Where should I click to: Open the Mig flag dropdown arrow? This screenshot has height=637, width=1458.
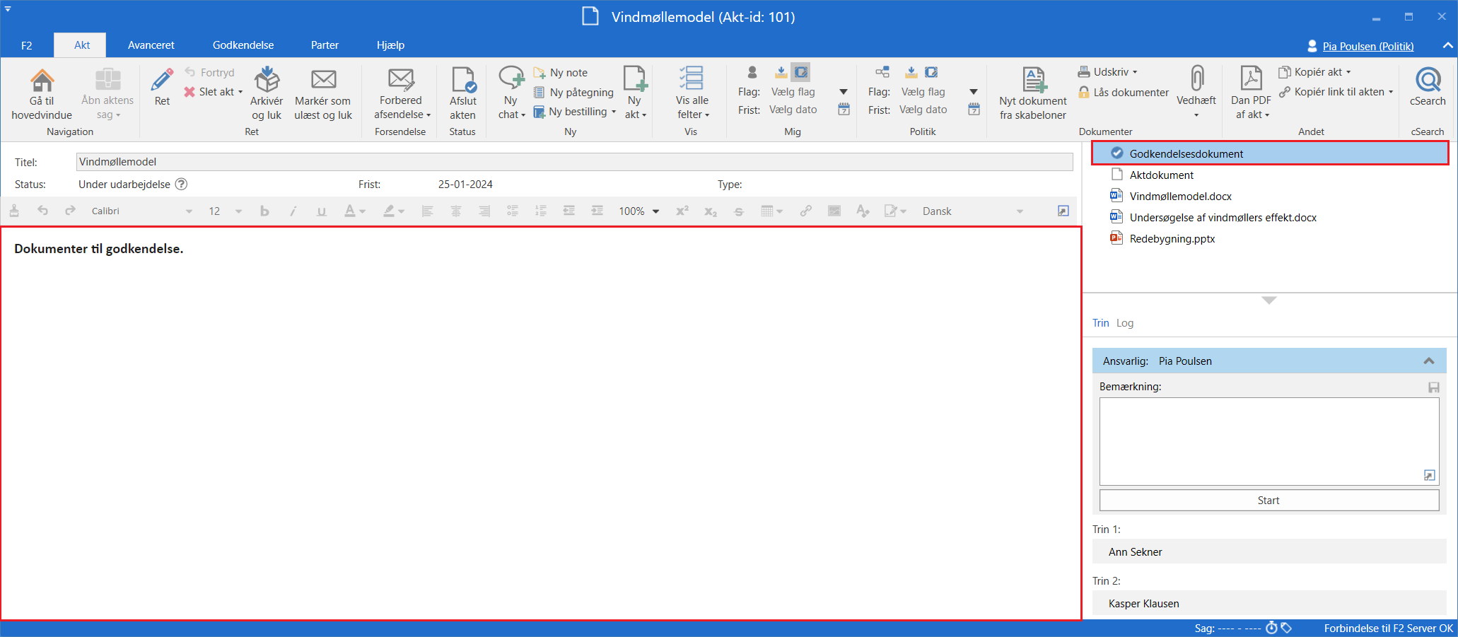(x=844, y=92)
